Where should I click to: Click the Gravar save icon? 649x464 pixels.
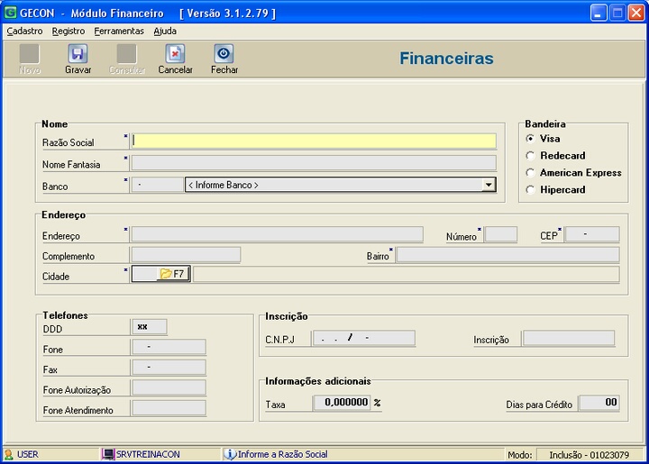pos(78,54)
